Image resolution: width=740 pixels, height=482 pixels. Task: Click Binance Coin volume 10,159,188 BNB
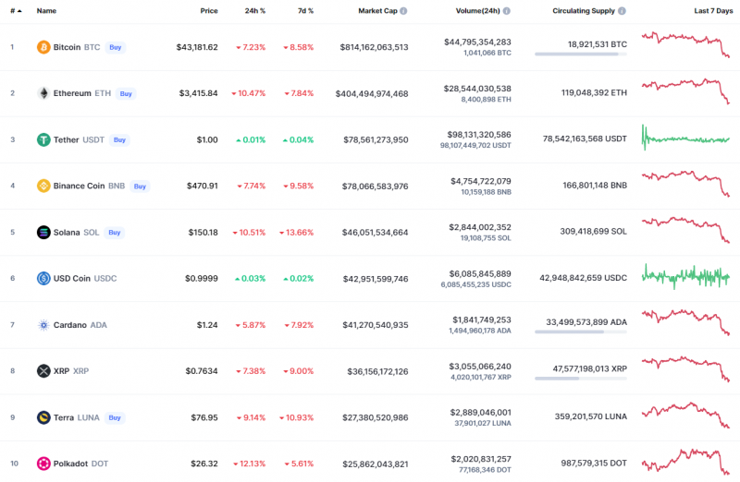(x=487, y=192)
